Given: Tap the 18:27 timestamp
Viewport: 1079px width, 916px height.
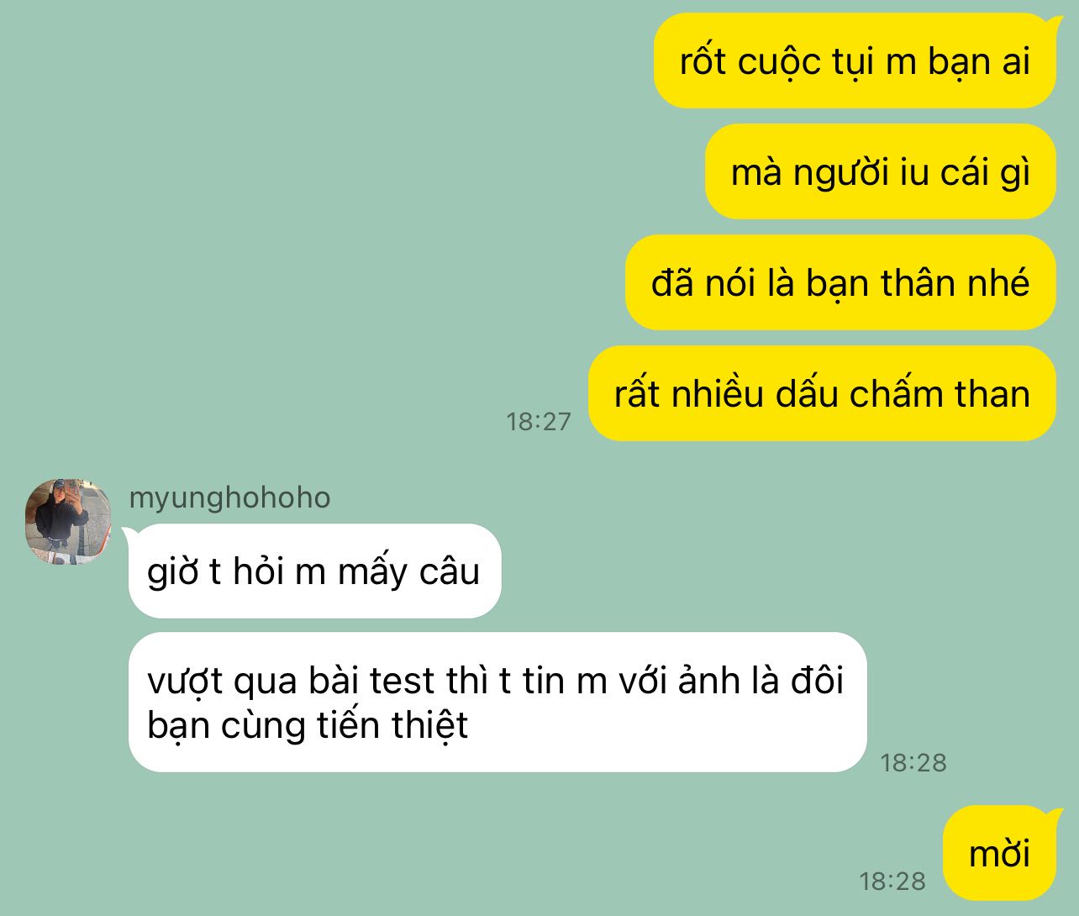Looking at the screenshot, I should (539, 421).
